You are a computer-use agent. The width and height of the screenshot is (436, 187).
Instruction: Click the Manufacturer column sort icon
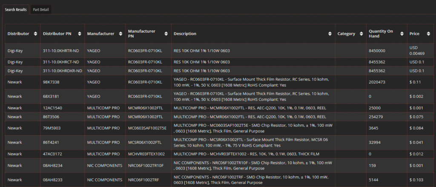120,34
